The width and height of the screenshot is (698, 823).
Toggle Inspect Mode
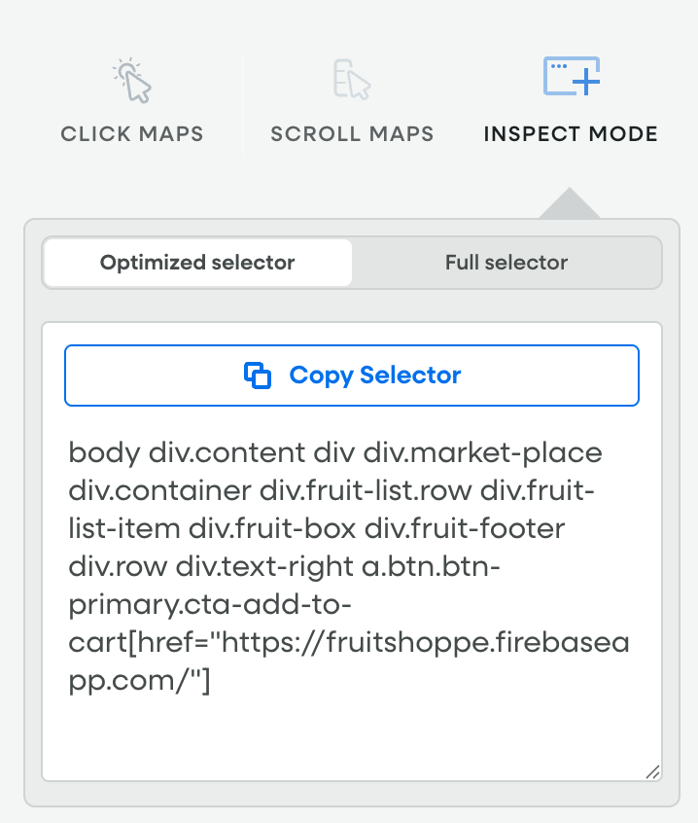572,97
